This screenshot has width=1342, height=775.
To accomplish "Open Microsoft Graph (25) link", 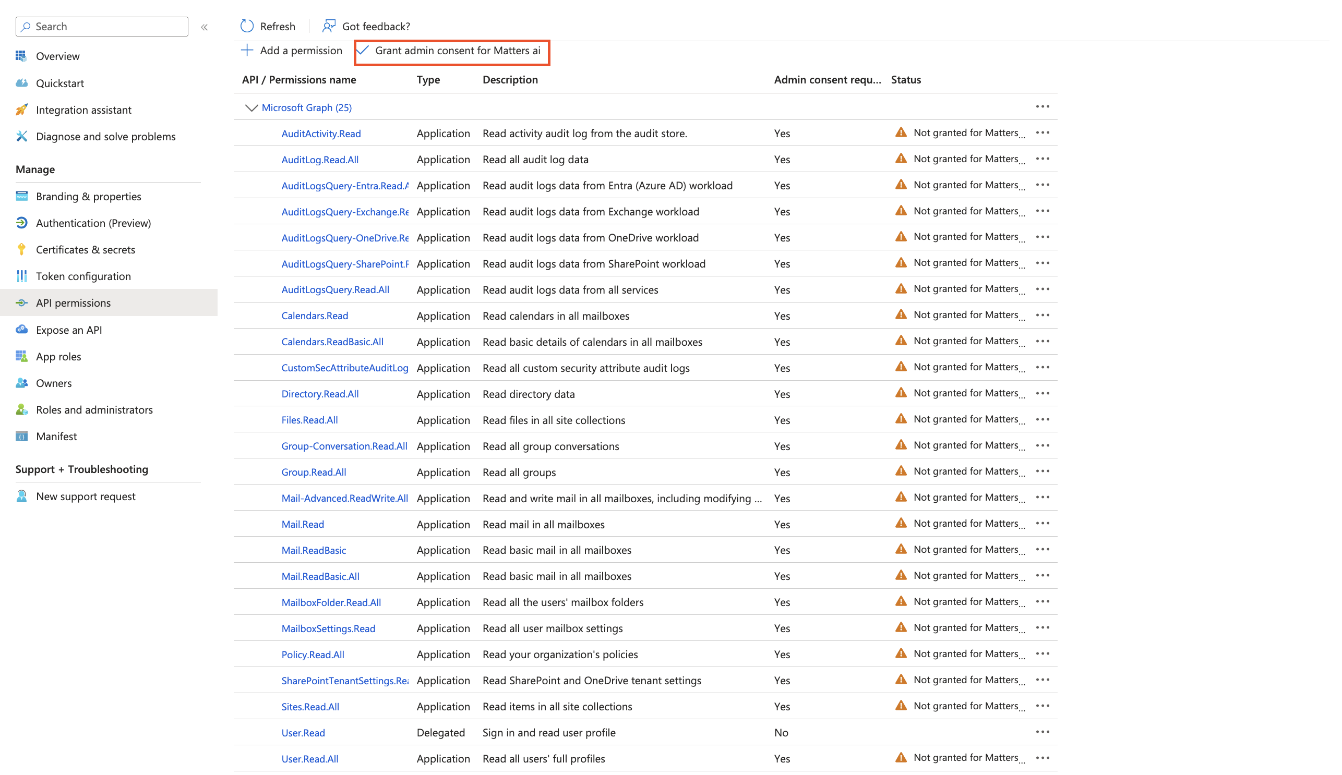I will pyautogui.click(x=307, y=107).
